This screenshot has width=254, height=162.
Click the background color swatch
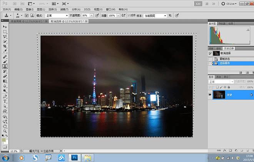click(7, 142)
